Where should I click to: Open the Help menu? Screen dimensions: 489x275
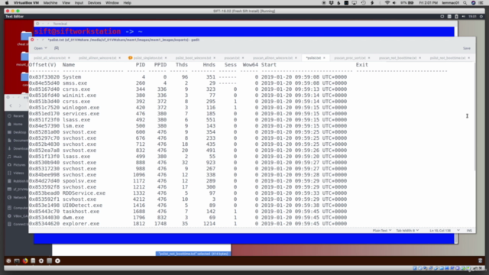click(128, 3)
